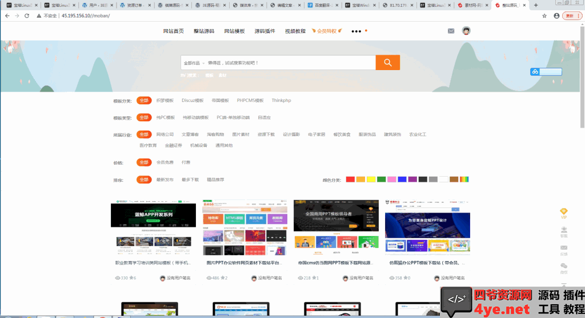
Task: Open the 会员特权 membership link
Action: coord(327,31)
